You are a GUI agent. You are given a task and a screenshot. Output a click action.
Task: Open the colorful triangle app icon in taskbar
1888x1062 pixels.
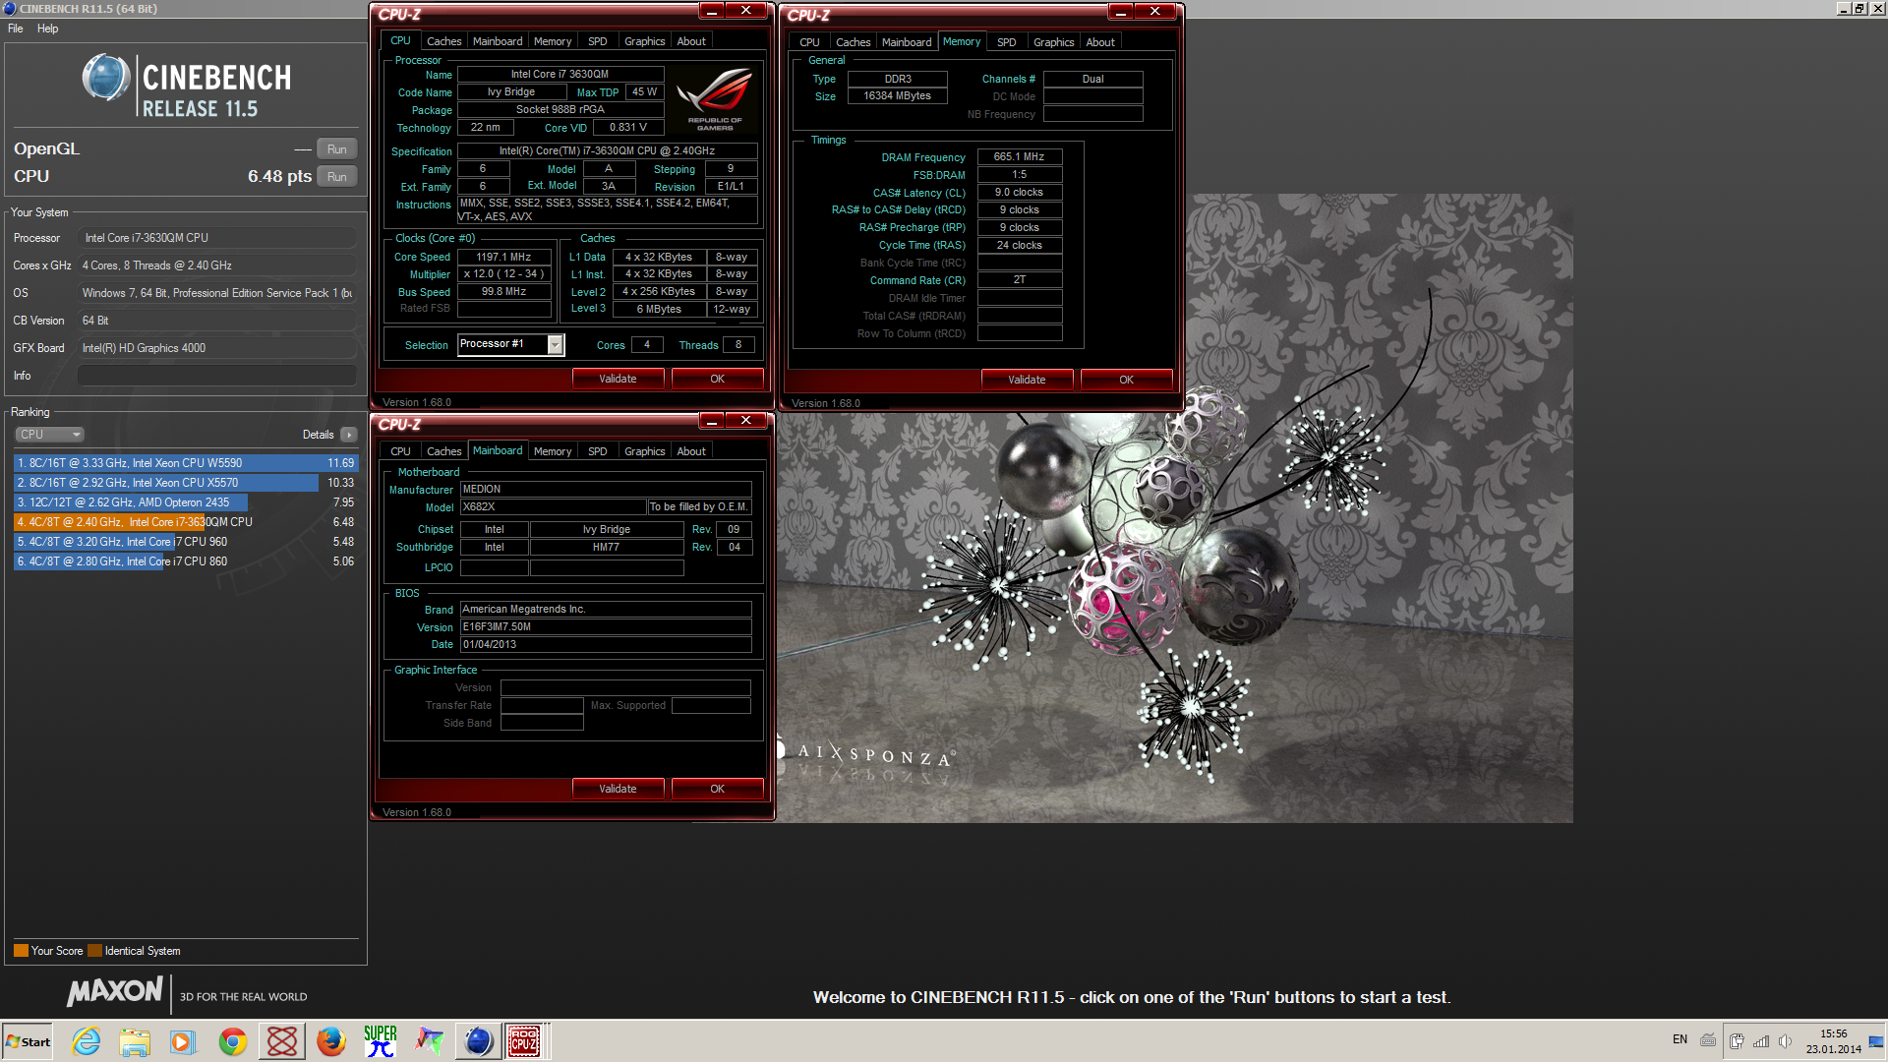pyautogui.click(x=429, y=1041)
